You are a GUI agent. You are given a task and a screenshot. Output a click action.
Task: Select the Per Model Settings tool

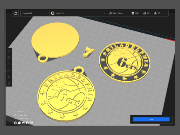(x=9, y=77)
